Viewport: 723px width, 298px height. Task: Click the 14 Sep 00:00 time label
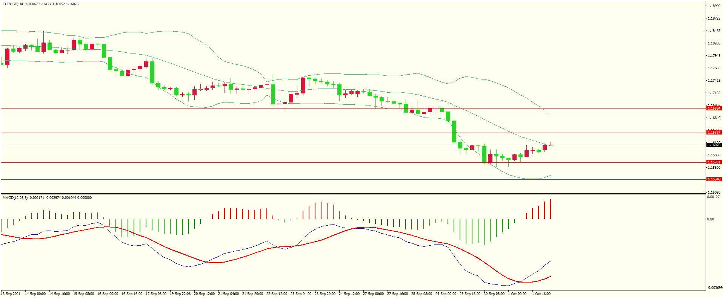35,294
